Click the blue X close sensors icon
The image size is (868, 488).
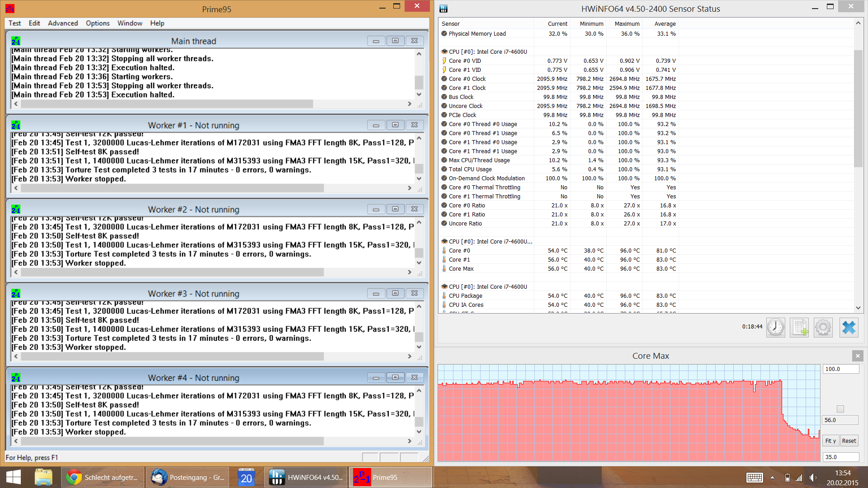coord(849,327)
